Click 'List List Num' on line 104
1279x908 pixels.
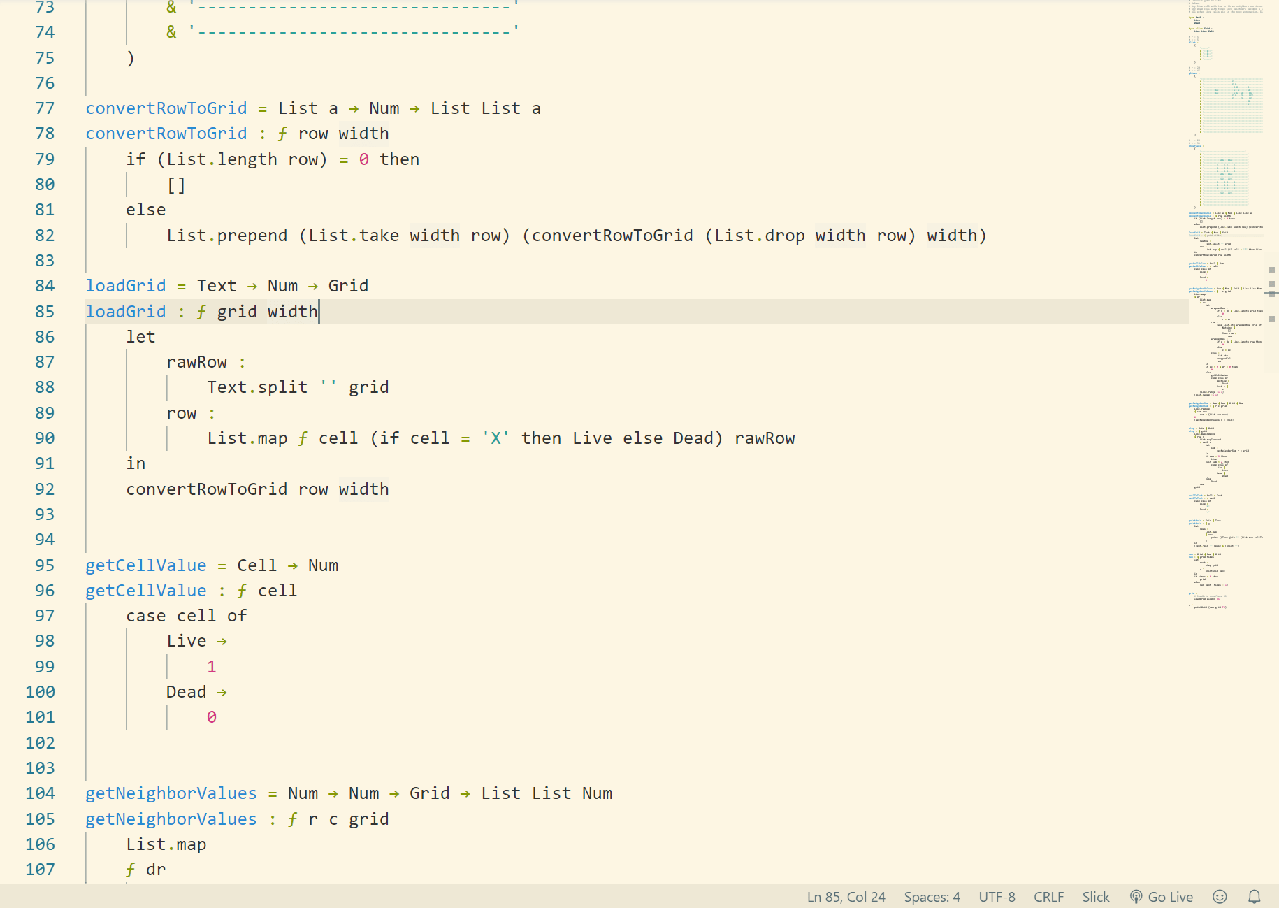tap(547, 793)
